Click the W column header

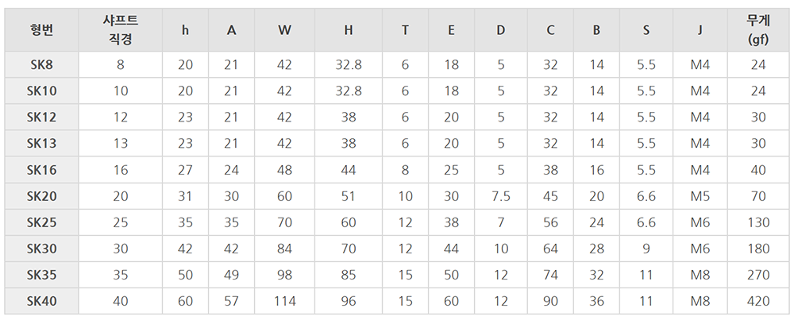click(284, 30)
